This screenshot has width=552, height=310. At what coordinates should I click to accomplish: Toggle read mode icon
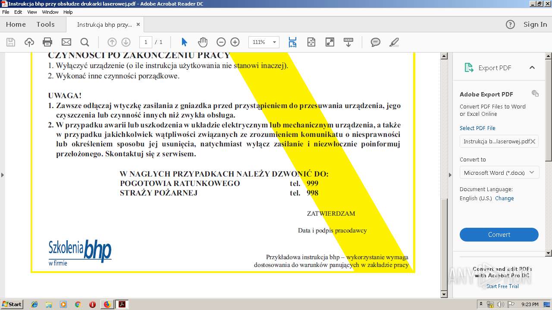(348, 42)
